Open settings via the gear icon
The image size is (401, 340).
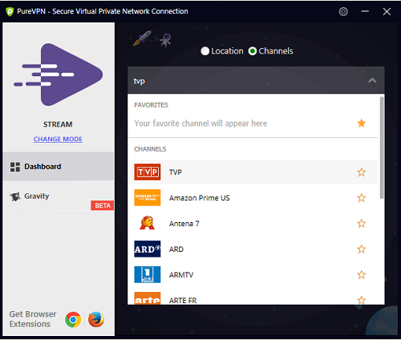pyautogui.click(x=343, y=11)
